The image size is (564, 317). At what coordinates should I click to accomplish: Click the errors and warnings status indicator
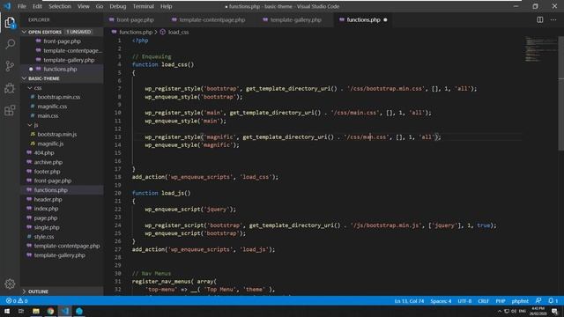pyautogui.click(x=17, y=301)
